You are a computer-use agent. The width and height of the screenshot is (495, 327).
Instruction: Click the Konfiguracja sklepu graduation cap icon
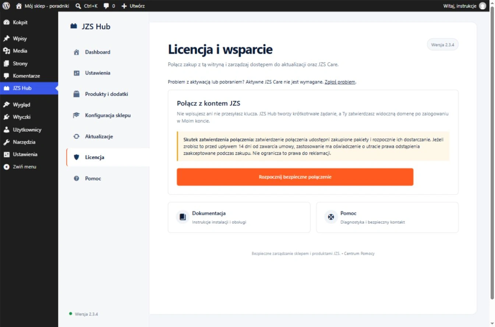(77, 115)
